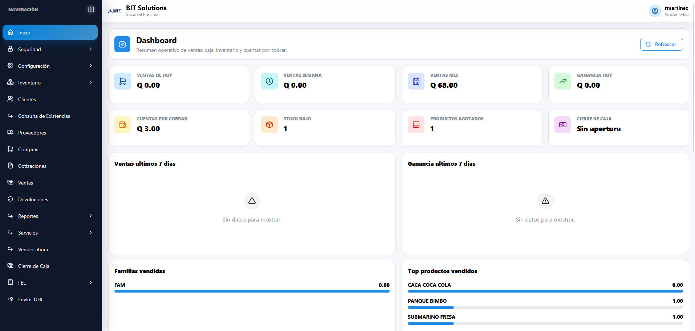695x331 pixels.
Task: Click the Productos Agotados inbox icon
Action: pyautogui.click(x=416, y=125)
